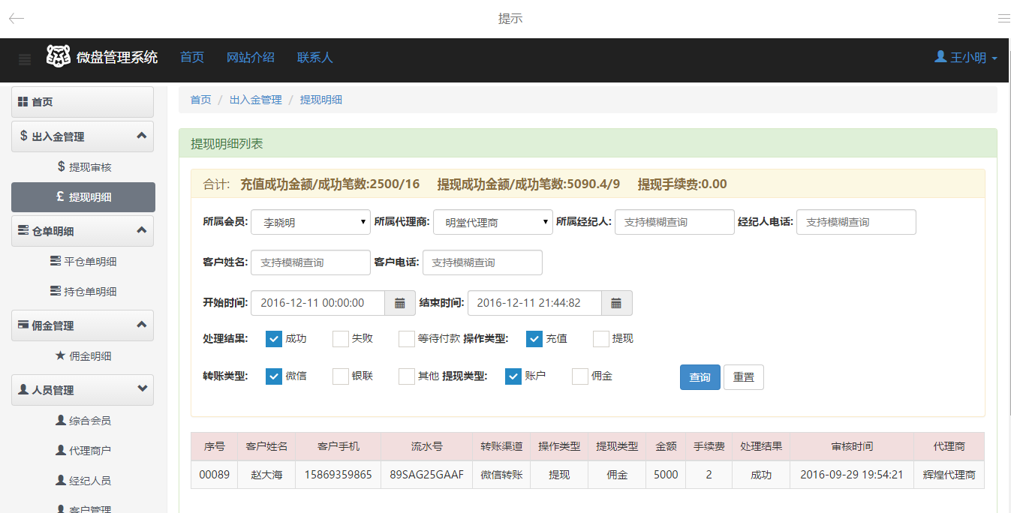Image resolution: width=1011 pixels, height=513 pixels.
Task: Click the blue 查询 search button
Action: point(700,377)
